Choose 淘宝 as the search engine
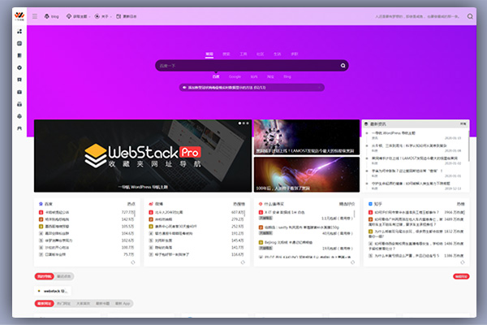The image size is (487, 325). 270,76
